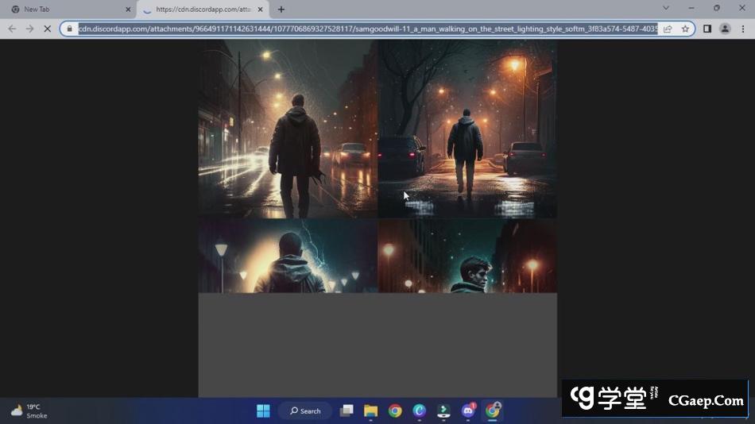Open Discord from the taskbar
Image resolution: width=755 pixels, height=424 pixels.
coord(469,411)
